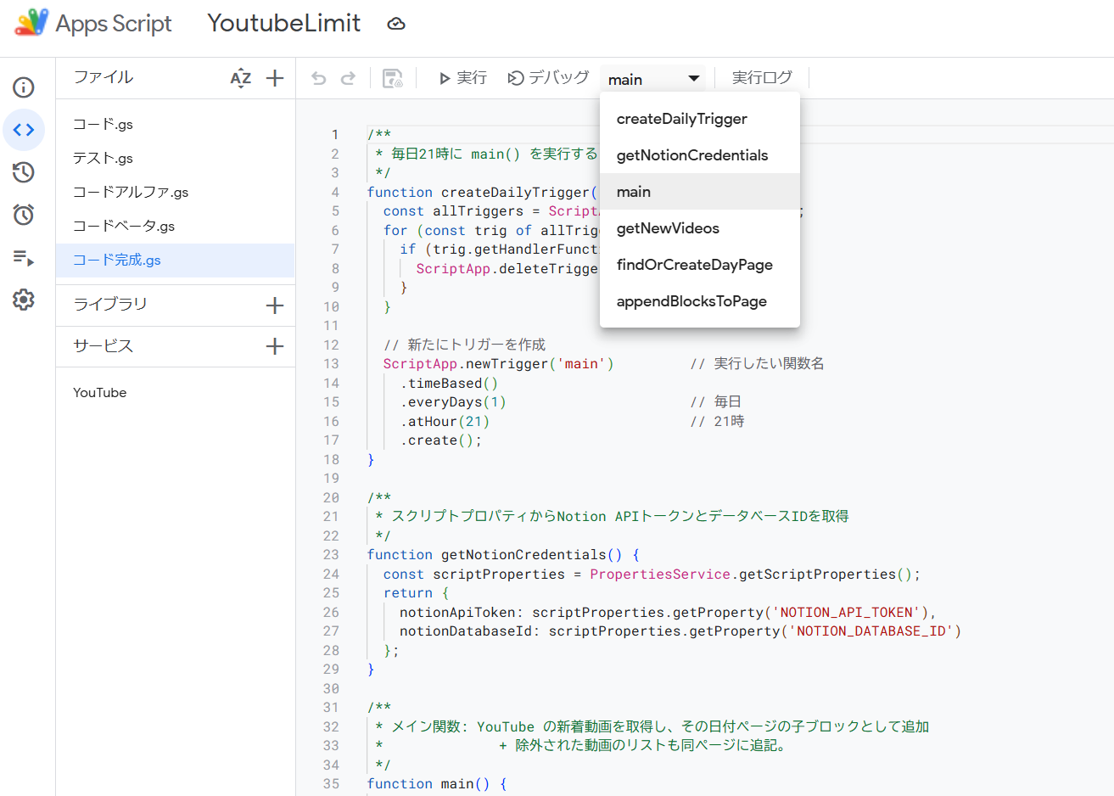Add a service with plus icon
This screenshot has width=1114, height=796.
point(275,346)
